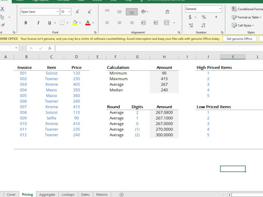Click the Decrease Decimal icon
Viewport: 263px width, 197px height.
[203, 25]
